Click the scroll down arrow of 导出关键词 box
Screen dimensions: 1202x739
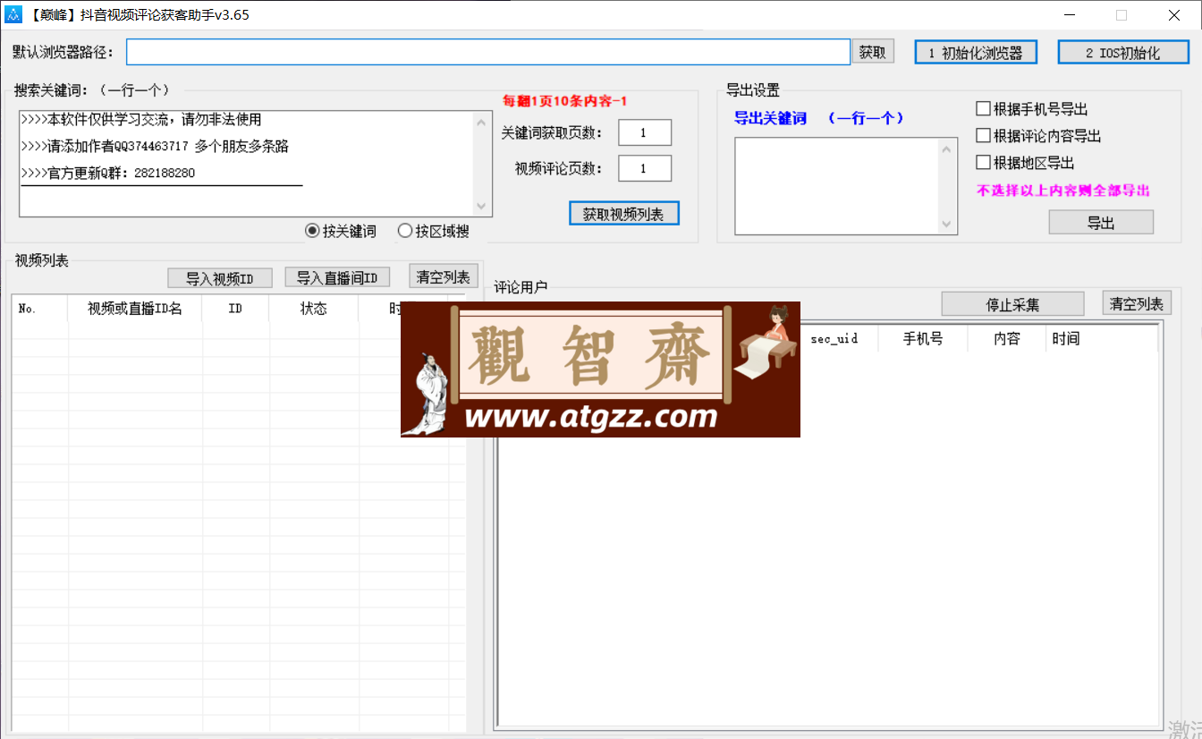coord(948,225)
